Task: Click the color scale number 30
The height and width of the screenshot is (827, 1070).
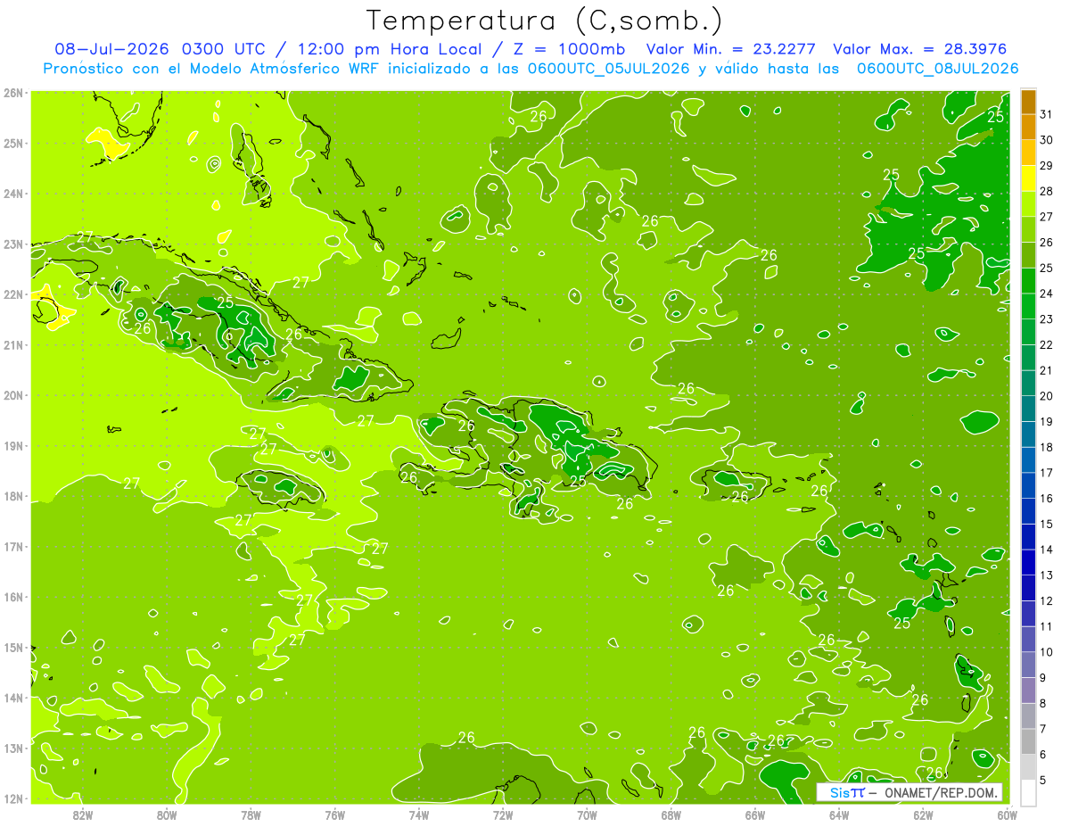Action: point(1046,140)
